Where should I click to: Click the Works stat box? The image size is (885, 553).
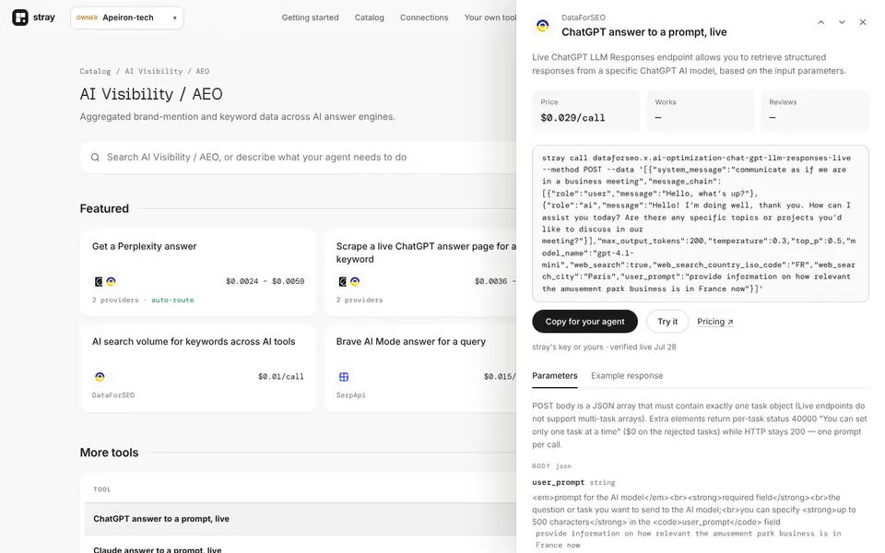click(700, 111)
